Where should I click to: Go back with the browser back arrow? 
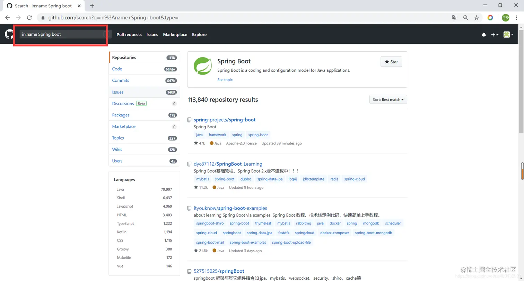7,18
